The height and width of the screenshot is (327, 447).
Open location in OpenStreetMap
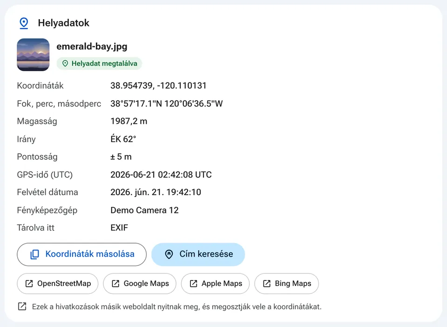coord(58,284)
